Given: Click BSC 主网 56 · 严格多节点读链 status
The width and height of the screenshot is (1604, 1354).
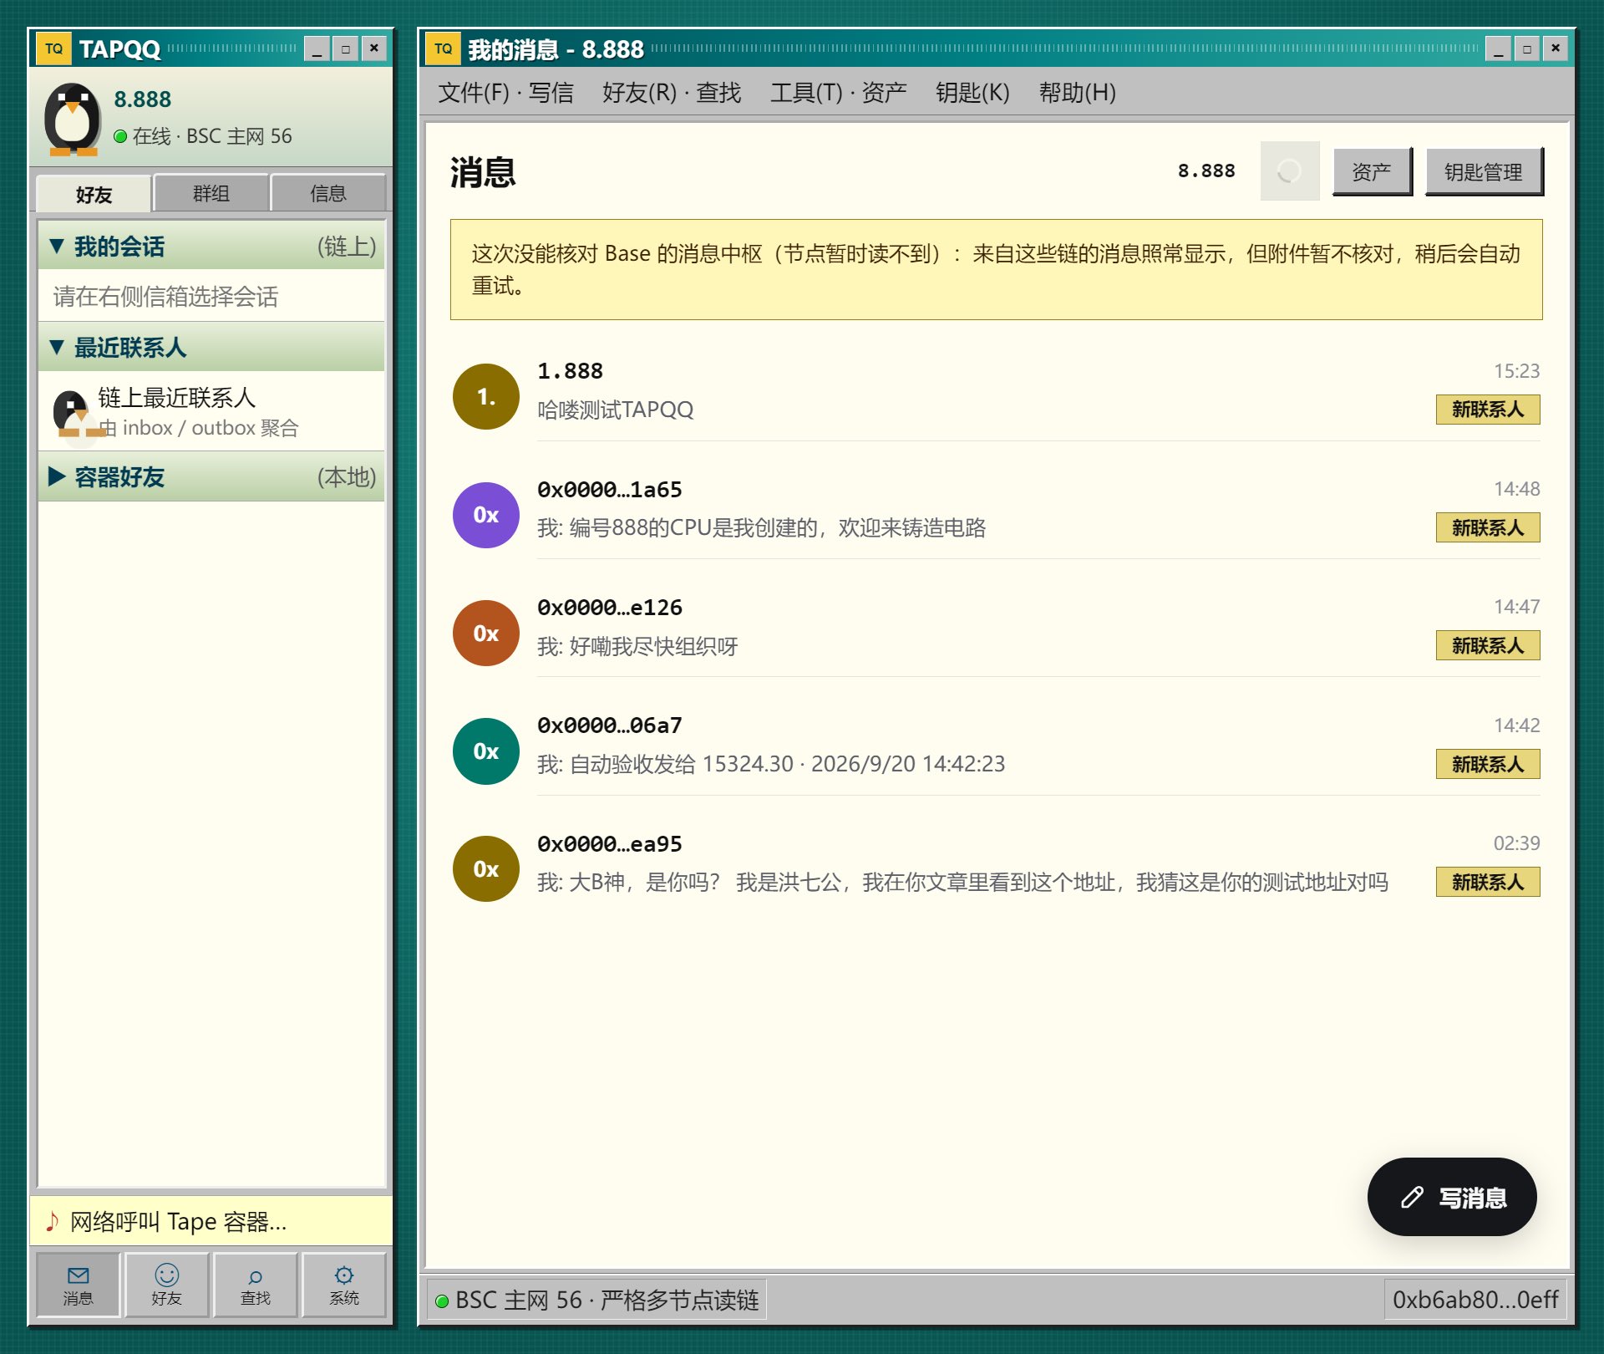Looking at the screenshot, I should pos(596,1300).
